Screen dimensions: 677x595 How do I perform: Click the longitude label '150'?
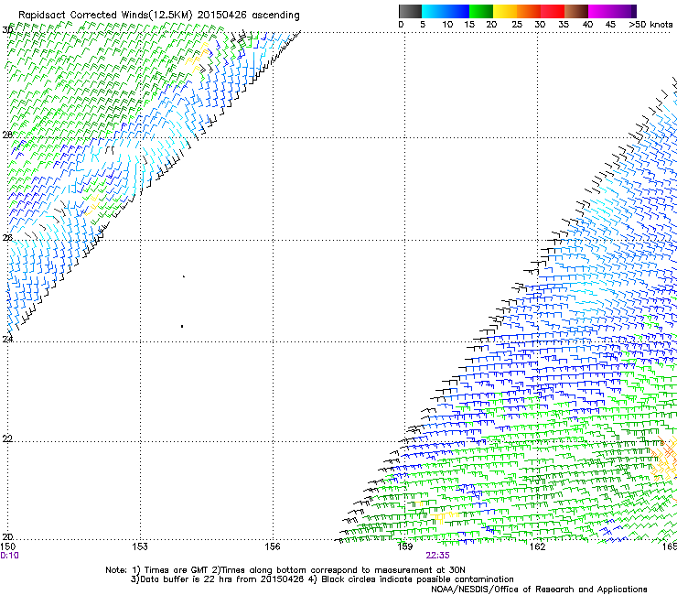pos(7,547)
